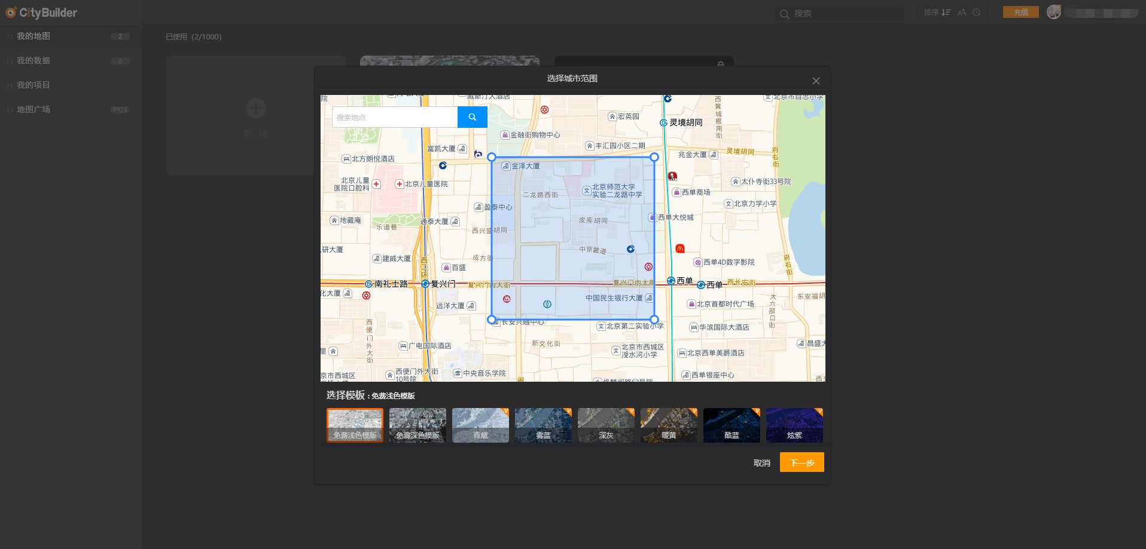1146x549 pixels.
Task: Click the 下一步 button
Action: point(801,462)
